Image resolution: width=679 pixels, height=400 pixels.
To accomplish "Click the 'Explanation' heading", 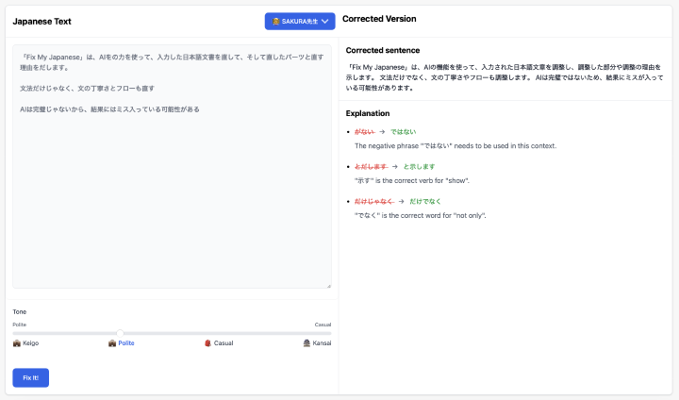I will coord(368,113).
